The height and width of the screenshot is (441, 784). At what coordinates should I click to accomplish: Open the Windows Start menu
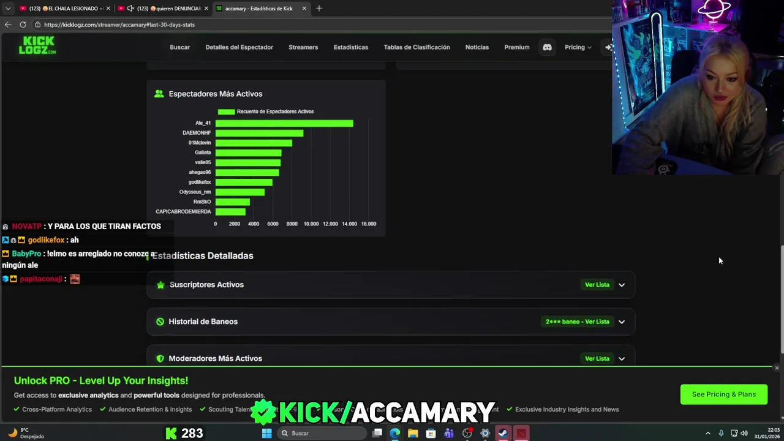coord(266,433)
